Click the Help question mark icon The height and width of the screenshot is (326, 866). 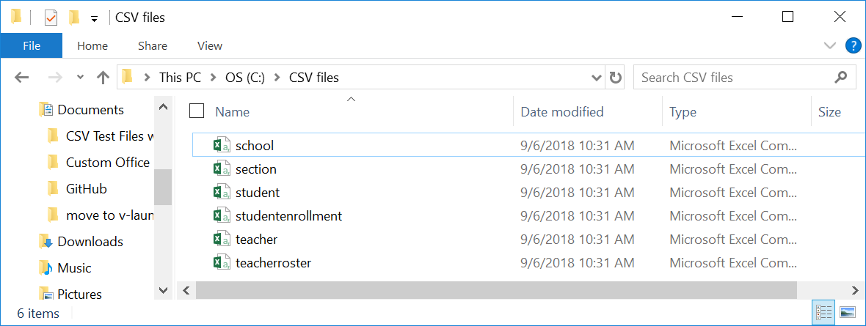coord(854,45)
